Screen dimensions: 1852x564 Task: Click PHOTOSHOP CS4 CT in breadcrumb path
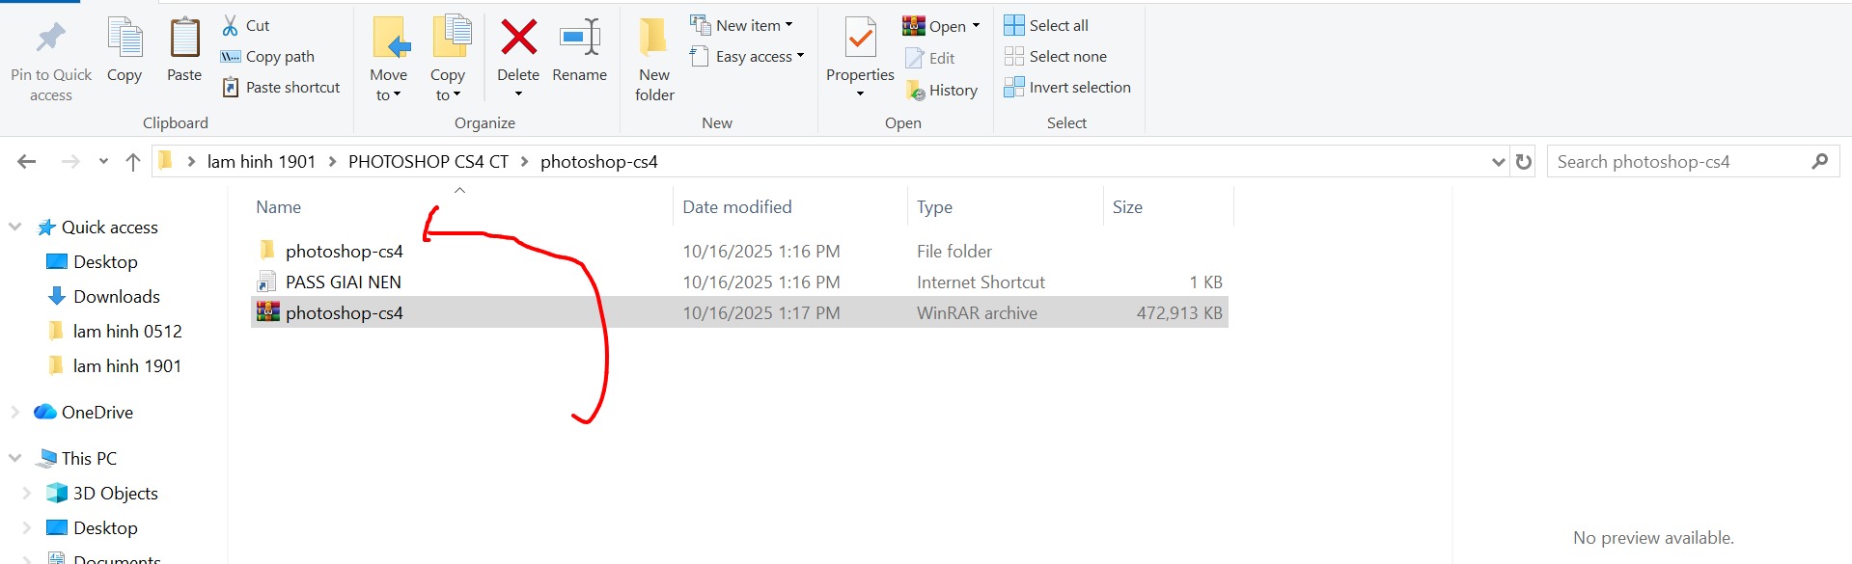[x=428, y=162]
